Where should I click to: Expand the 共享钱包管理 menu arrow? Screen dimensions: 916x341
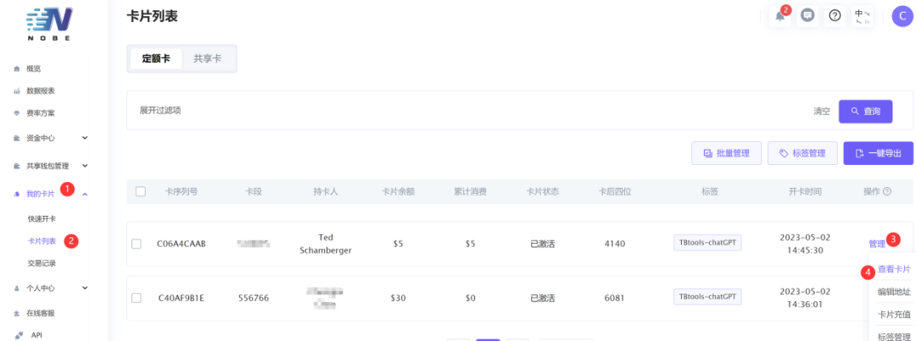tap(85, 166)
